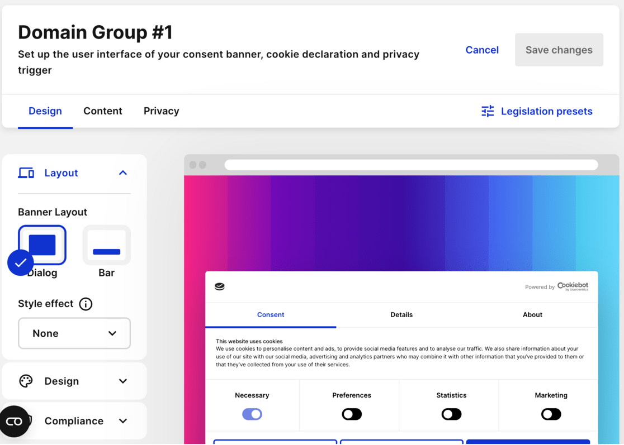Screen dimensions: 624x445
Task: Click the Style effect info icon
Action: point(86,304)
